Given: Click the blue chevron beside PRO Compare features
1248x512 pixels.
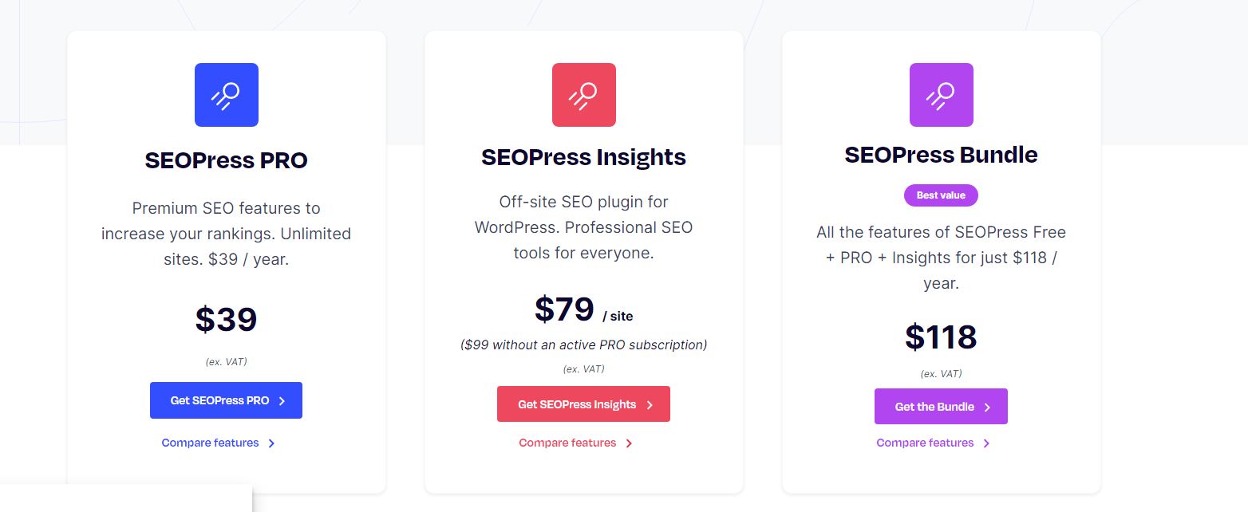Looking at the screenshot, I should click(271, 443).
